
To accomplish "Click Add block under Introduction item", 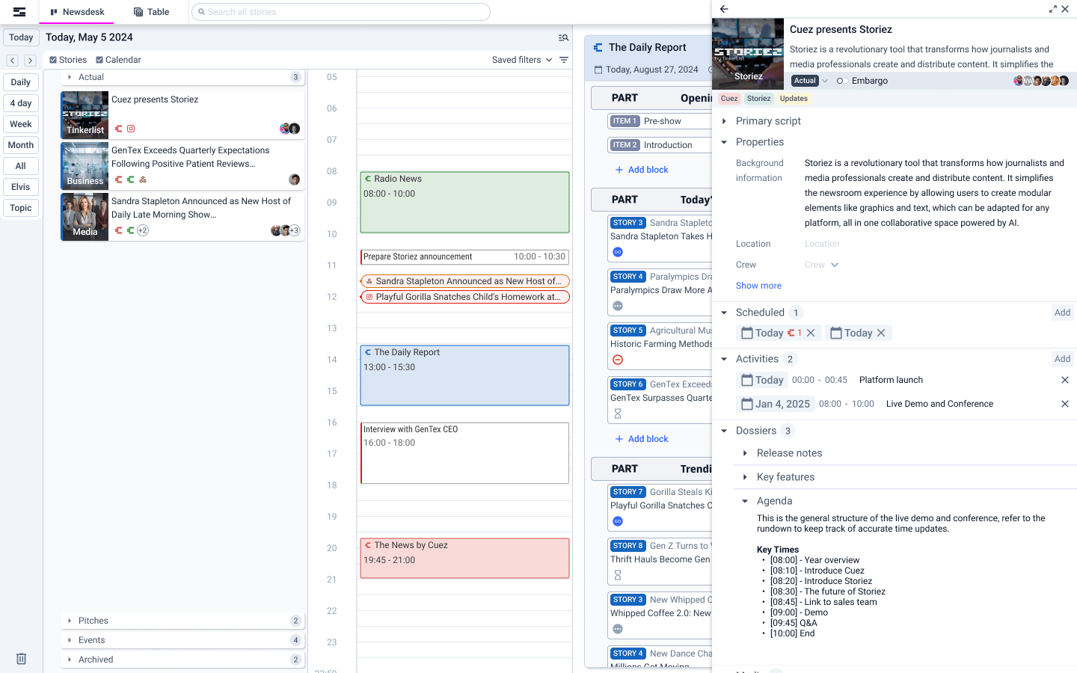I will click(x=641, y=170).
